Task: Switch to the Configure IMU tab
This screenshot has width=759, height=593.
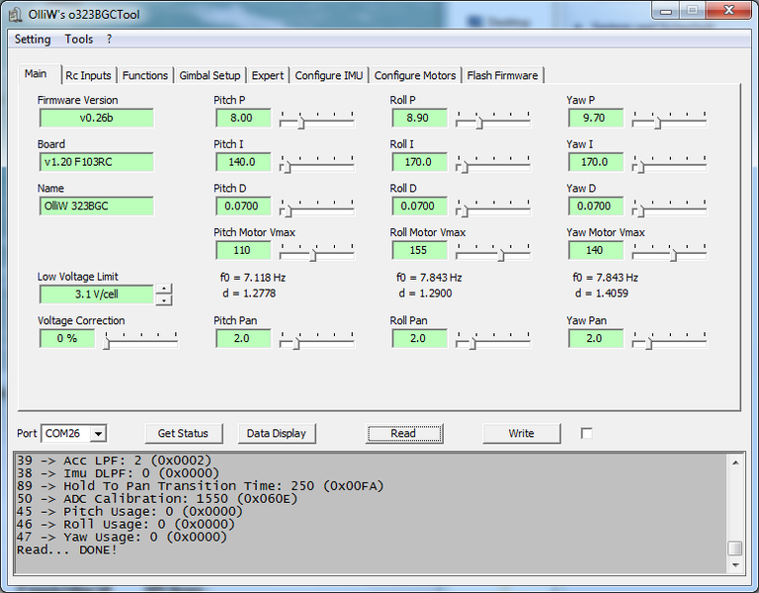Action: [328, 75]
